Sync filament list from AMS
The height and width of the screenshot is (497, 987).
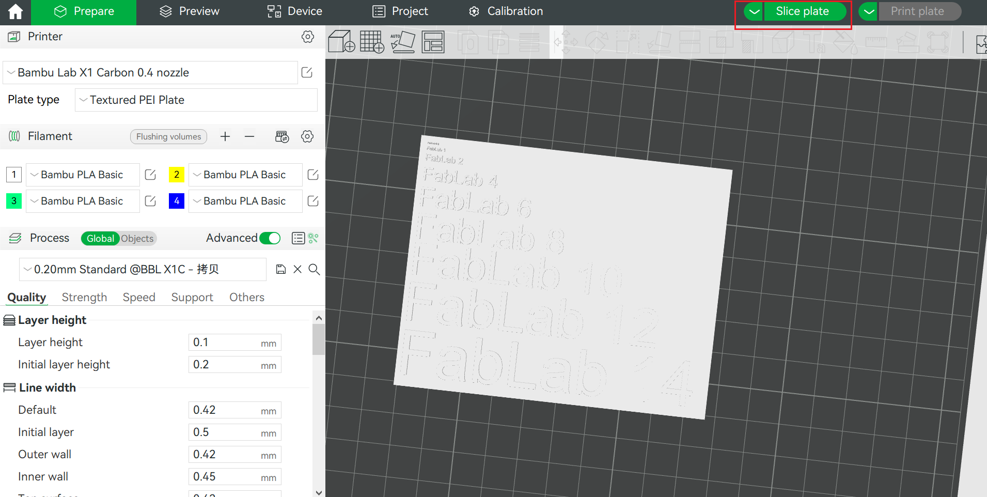pos(282,136)
